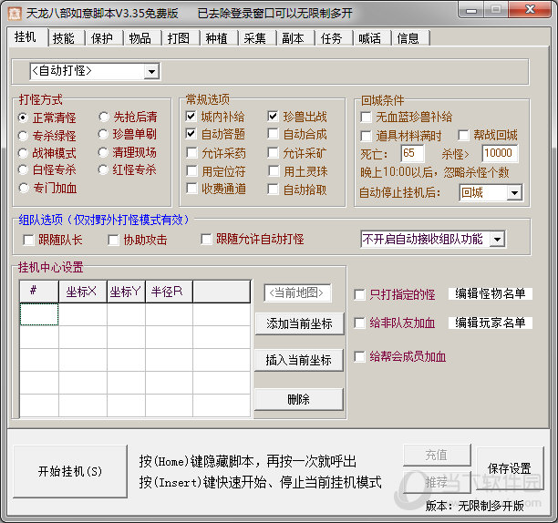Go to the 采集 tab
Viewport: 558px width, 523px height.
(257, 38)
